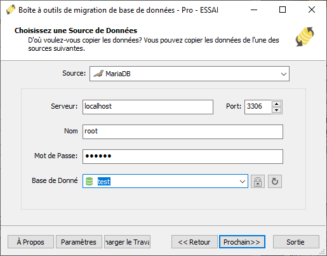327x256 pixels.
Task: Open the Base de Donné dropdown list
Action: pos(243,182)
